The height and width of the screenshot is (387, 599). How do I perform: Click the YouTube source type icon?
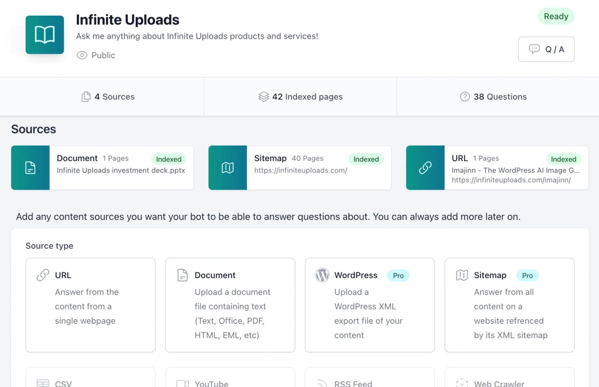pos(182,383)
